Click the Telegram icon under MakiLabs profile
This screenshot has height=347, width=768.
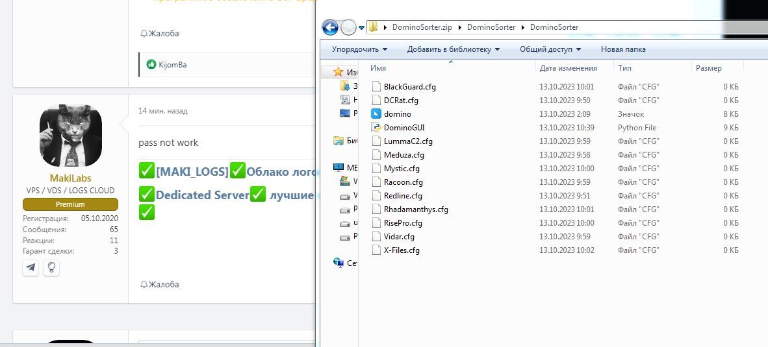tap(31, 268)
